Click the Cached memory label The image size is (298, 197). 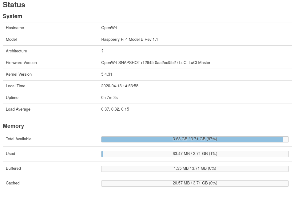pyautogui.click(x=13, y=183)
